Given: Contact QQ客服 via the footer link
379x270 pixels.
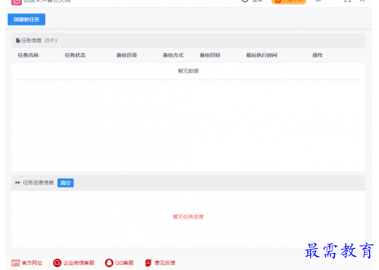Looking at the screenshot, I should pos(119,263).
